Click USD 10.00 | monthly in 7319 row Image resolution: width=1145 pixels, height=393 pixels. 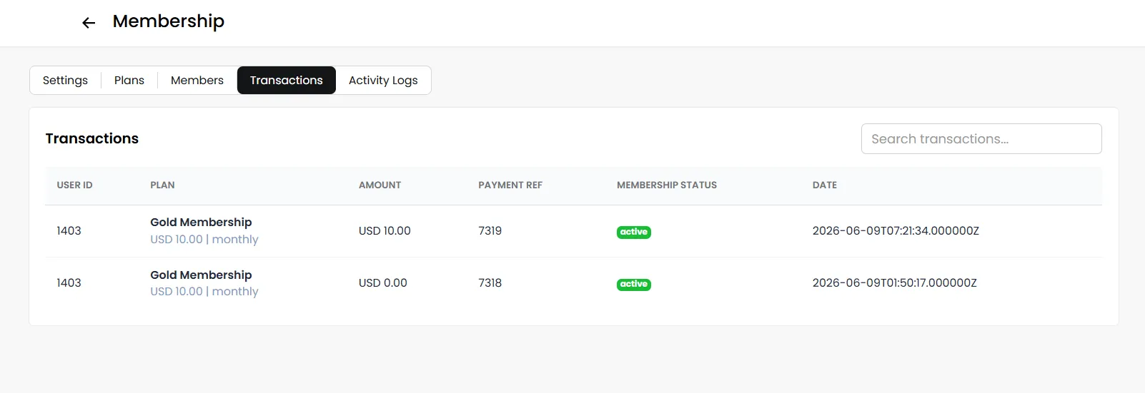pos(204,239)
